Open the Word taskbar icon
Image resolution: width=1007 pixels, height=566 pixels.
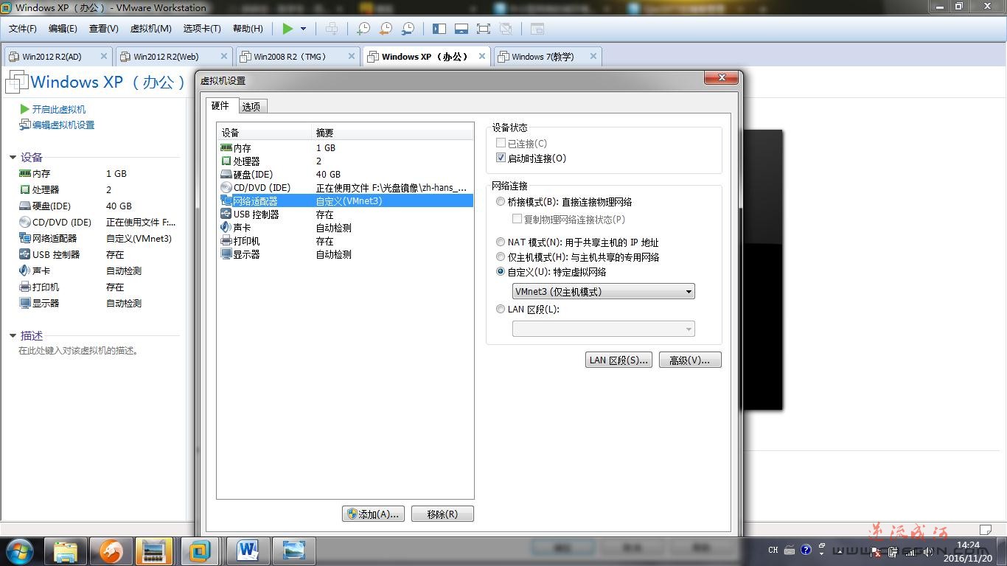pos(248,551)
